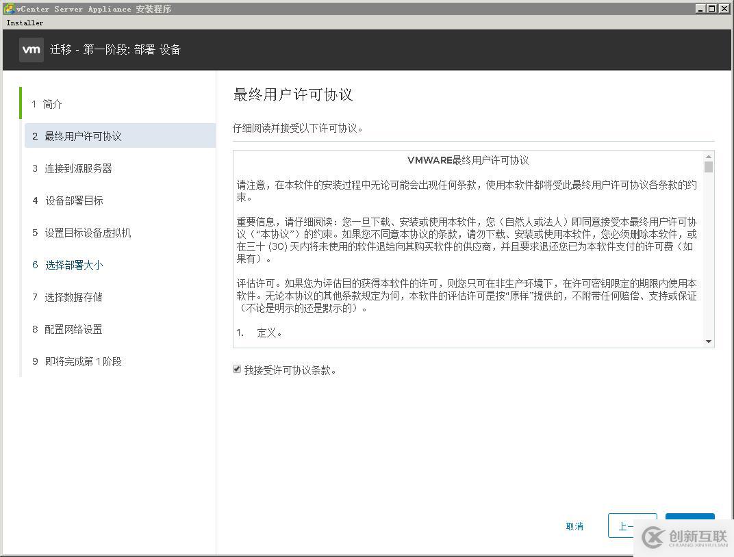Click the 上一步 back button

pyautogui.click(x=633, y=526)
